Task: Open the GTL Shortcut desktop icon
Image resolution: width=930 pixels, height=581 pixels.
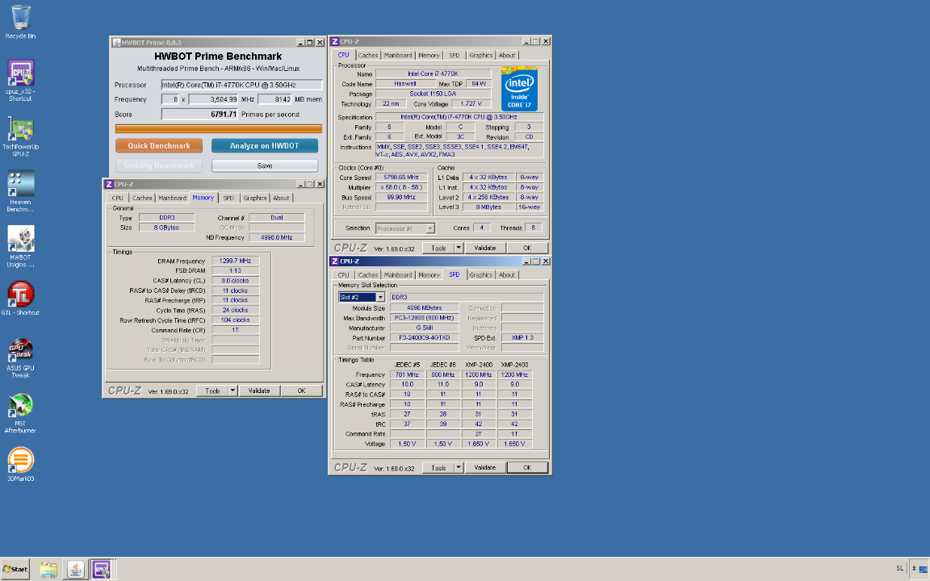Action: (20, 298)
